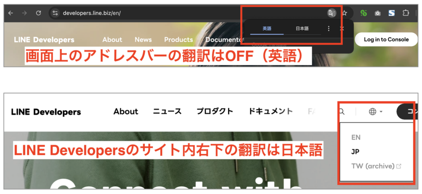This screenshot has height=194, width=422.
Task: Click the search magnifier on the Japanese site header
Action: (342, 111)
